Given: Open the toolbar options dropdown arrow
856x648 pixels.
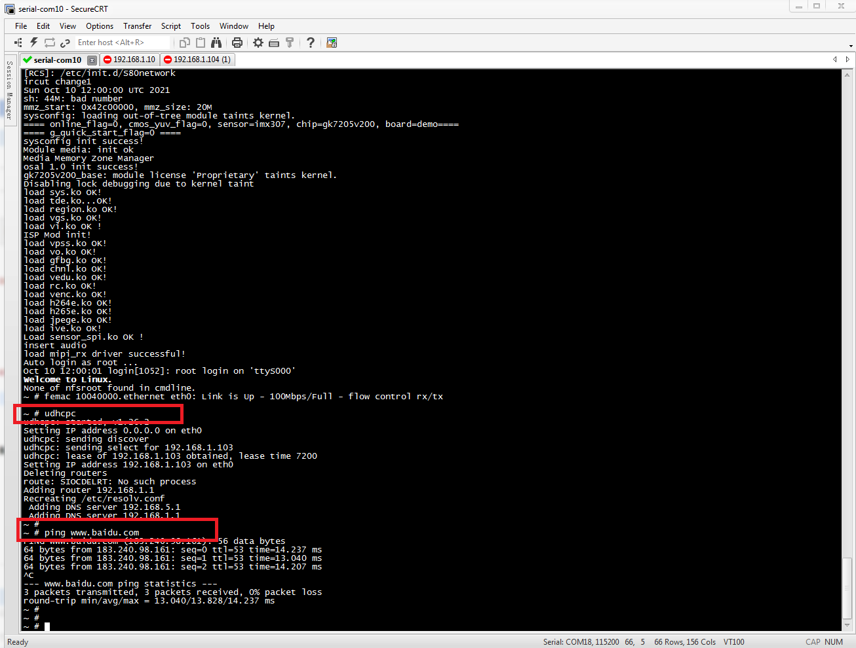Looking at the screenshot, I should pyautogui.click(x=851, y=46).
